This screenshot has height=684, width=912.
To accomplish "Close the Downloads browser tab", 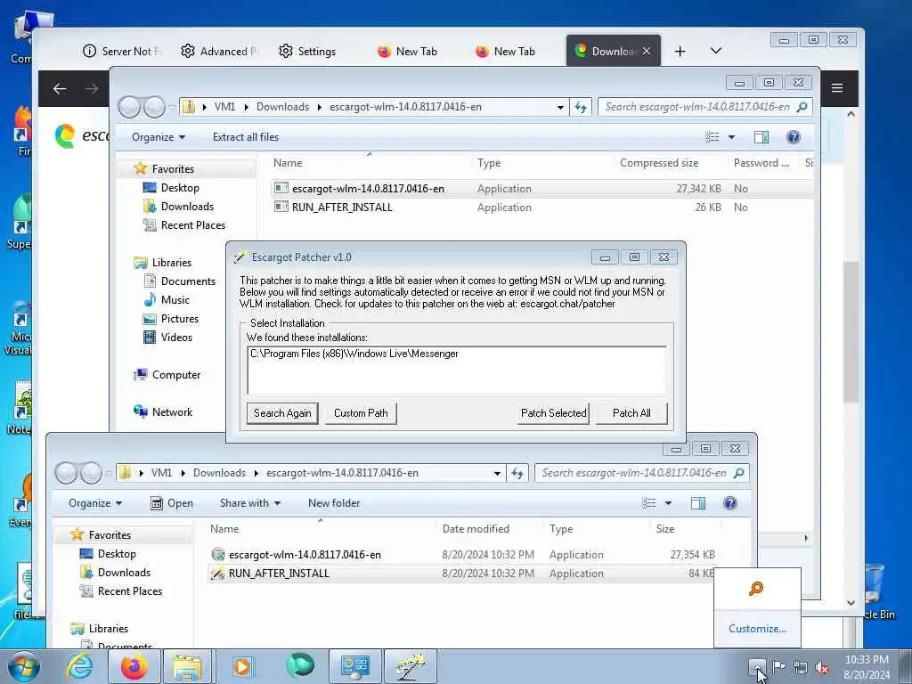I will (x=647, y=51).
